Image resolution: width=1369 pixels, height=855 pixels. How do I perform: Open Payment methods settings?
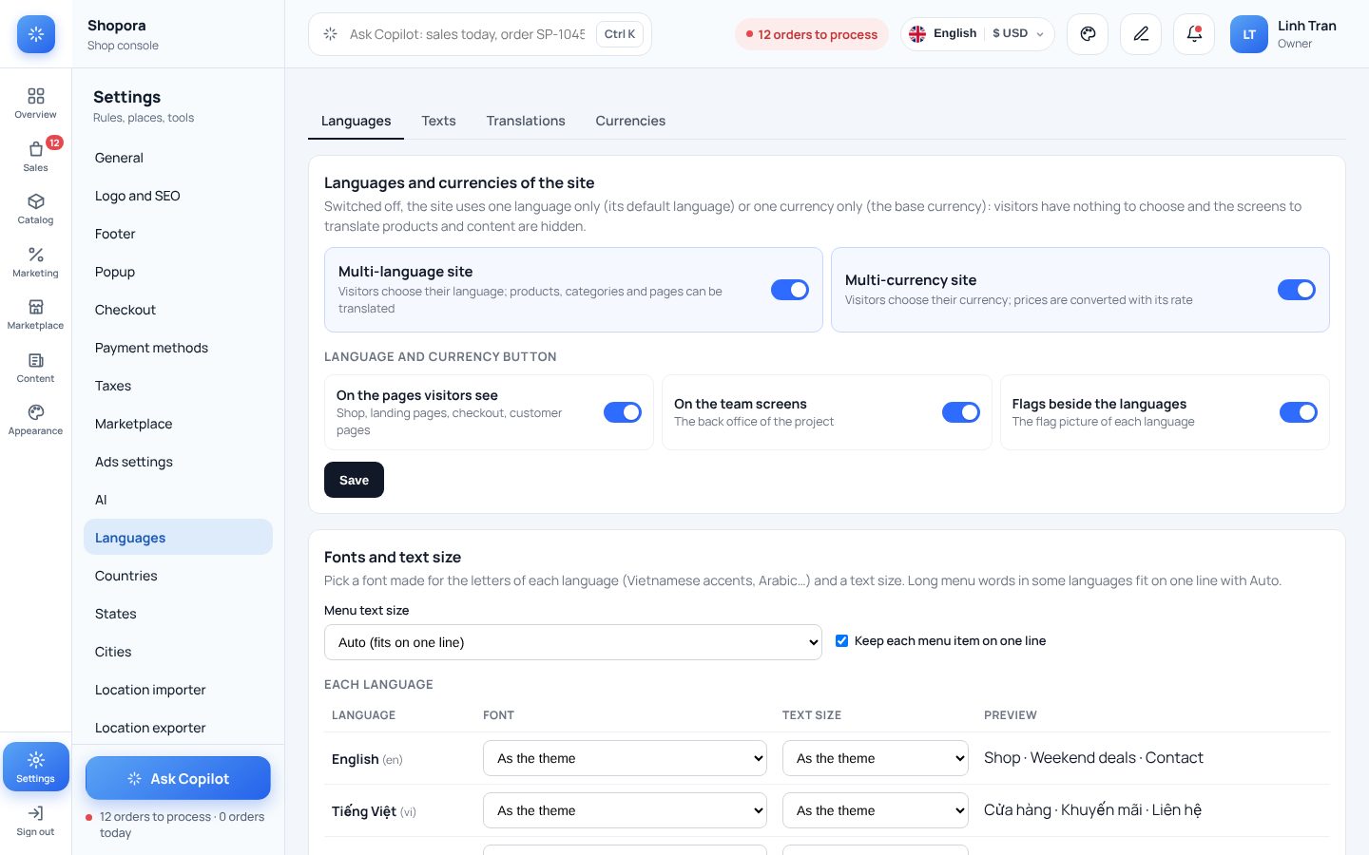pos(178,348)
